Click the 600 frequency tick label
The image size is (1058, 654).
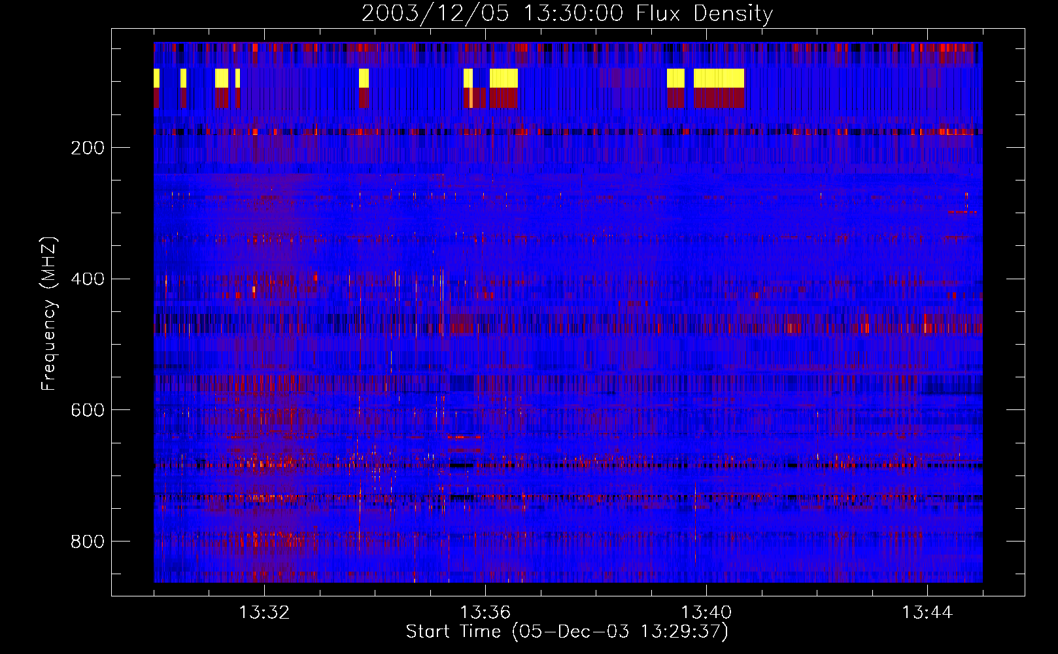88,410
